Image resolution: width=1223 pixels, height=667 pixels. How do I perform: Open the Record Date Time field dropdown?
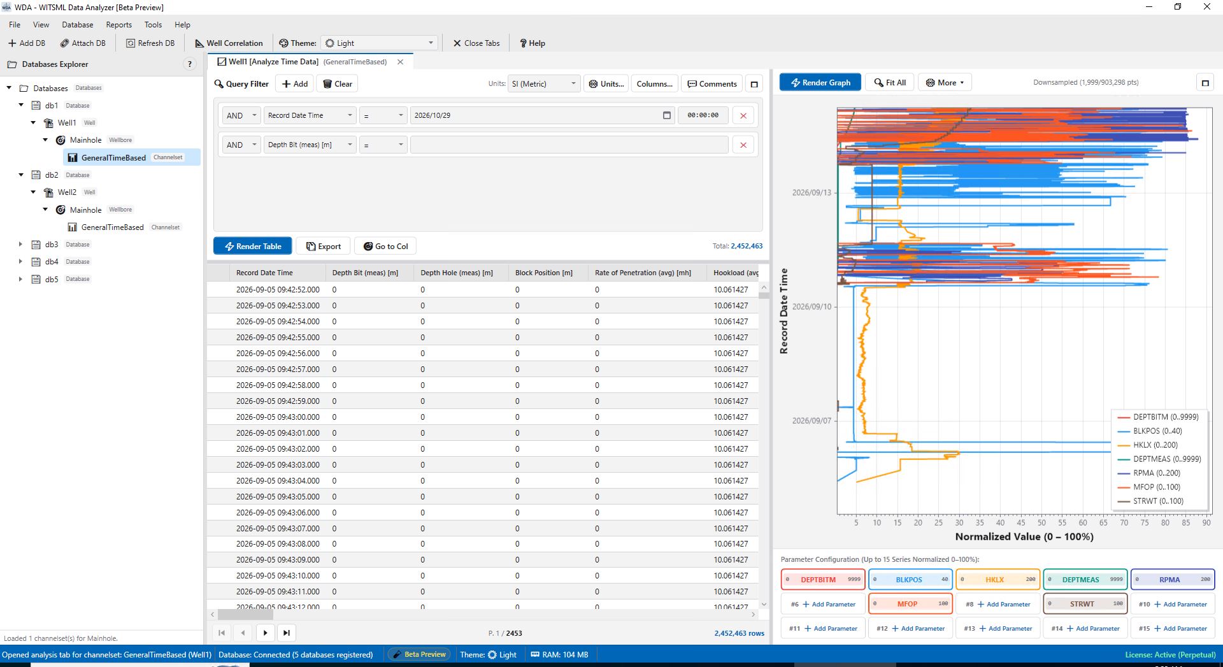[x=310, y=115]
